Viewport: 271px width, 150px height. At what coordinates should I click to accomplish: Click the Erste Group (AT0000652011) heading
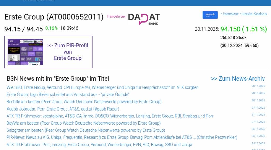[x=54, y=17]
